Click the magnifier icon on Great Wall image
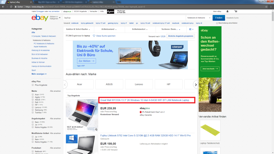 pyautogui.click(x=96, y=129)
